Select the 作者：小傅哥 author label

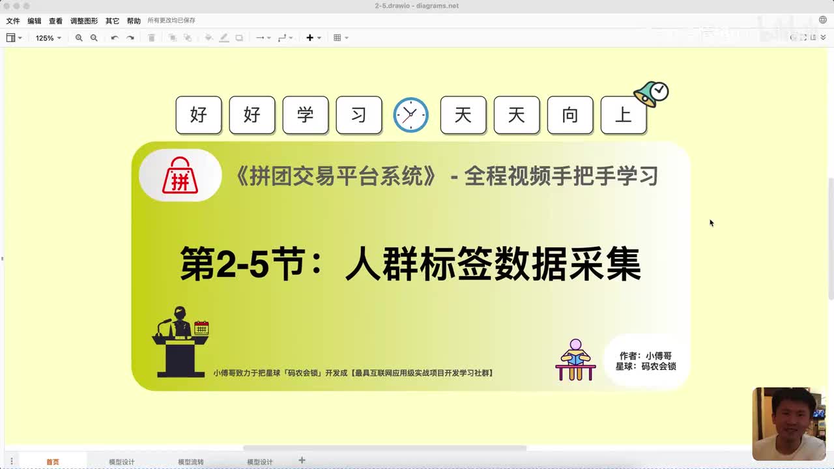pyautogui.click(x=646, y=356)
